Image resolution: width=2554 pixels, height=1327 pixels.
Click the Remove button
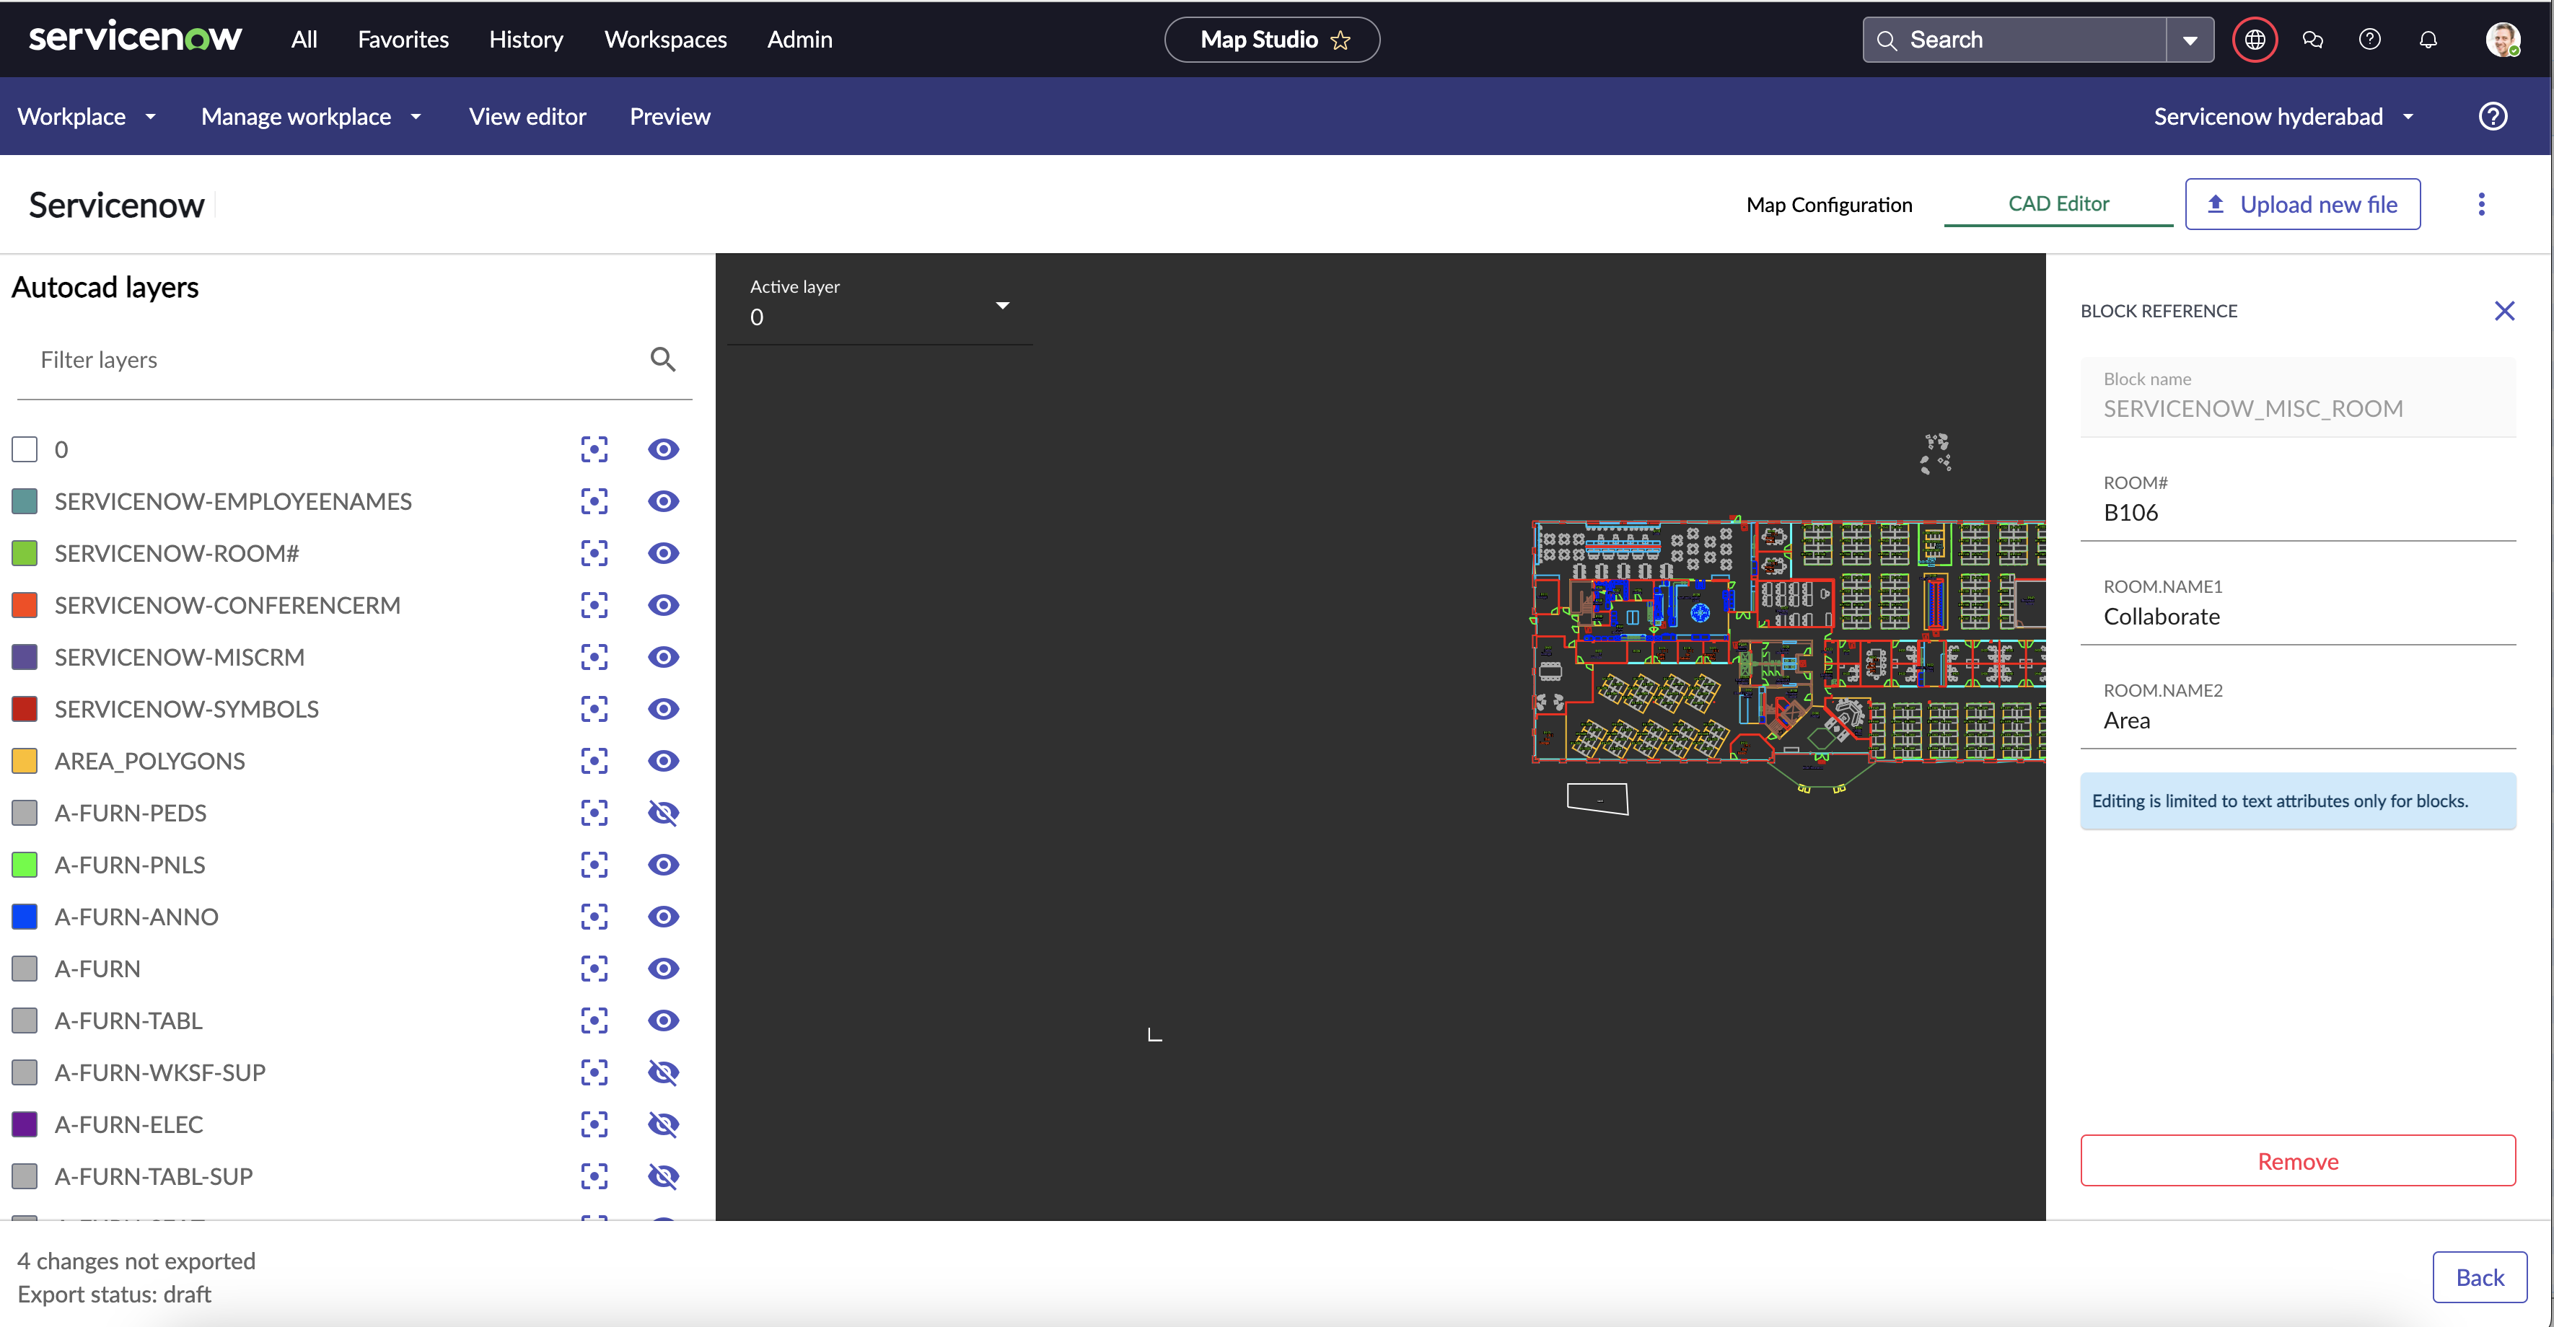pyautogui.click(x=2297, y=1160)
